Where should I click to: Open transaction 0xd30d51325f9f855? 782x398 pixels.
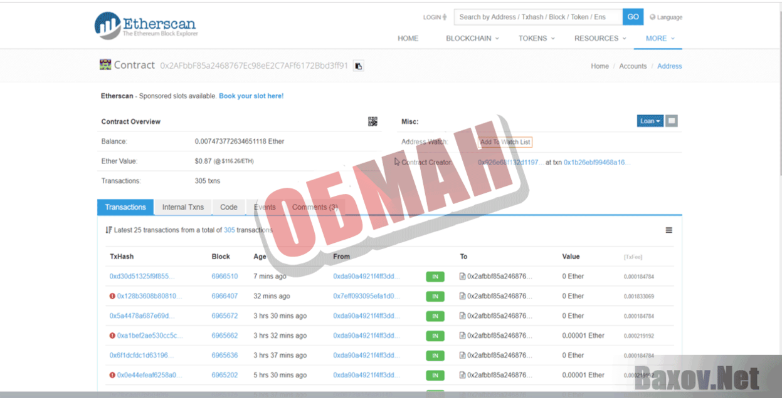(x=142, y=276)
